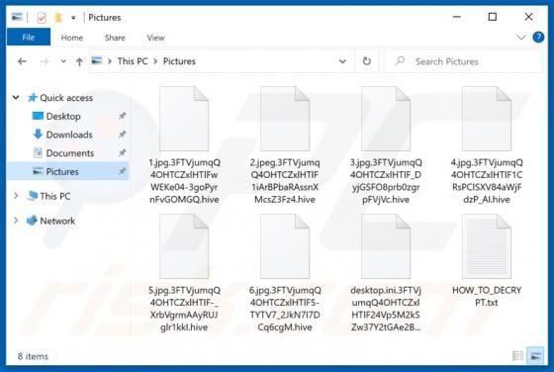Click Pictures in the address bar

click(x=179, y=61)
